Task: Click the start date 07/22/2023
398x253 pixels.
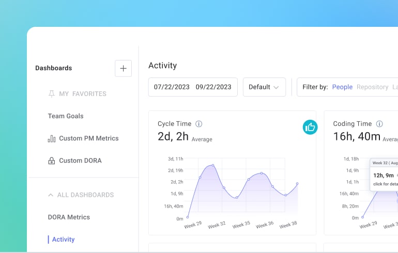Action: pos(172,87)
